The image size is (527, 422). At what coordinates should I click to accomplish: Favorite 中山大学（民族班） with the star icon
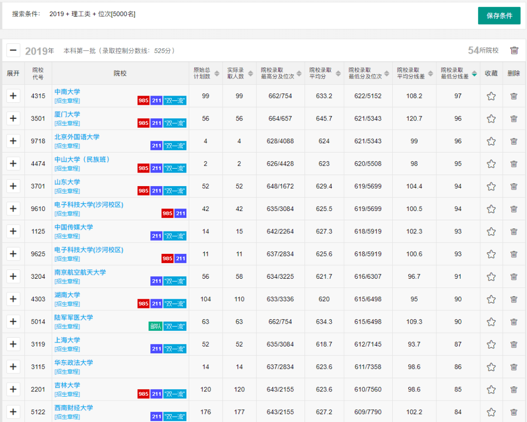pyautogui.click(x=491, y=164)
